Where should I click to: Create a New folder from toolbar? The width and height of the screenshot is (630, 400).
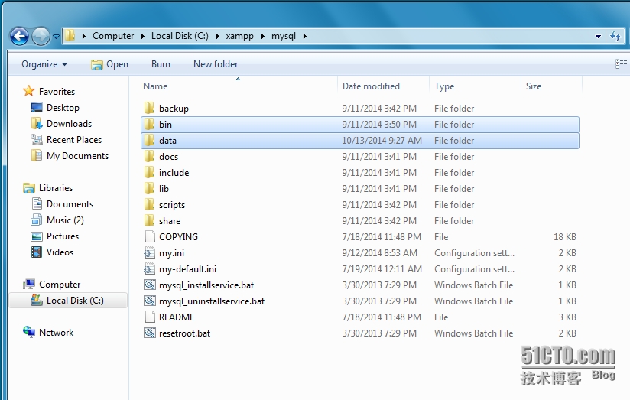(x=216, y=64)
